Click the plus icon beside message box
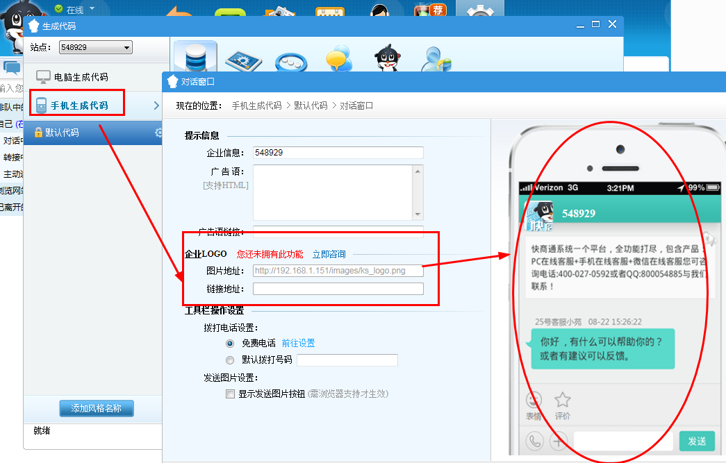 click(x=558, y=441)
